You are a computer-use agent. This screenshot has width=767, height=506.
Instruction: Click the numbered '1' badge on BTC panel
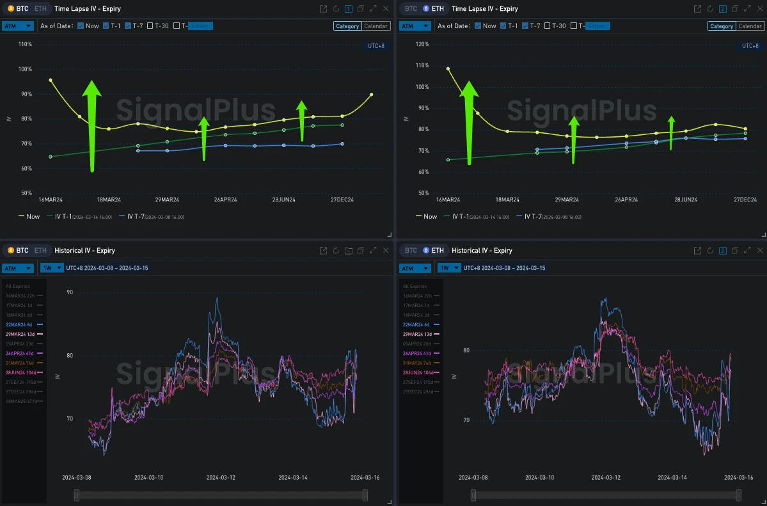click(x=349, y=8)
